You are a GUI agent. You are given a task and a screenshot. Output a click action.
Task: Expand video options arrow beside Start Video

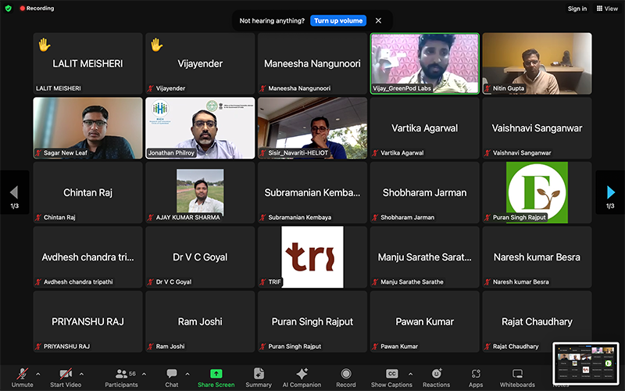[x=81, y=373]
